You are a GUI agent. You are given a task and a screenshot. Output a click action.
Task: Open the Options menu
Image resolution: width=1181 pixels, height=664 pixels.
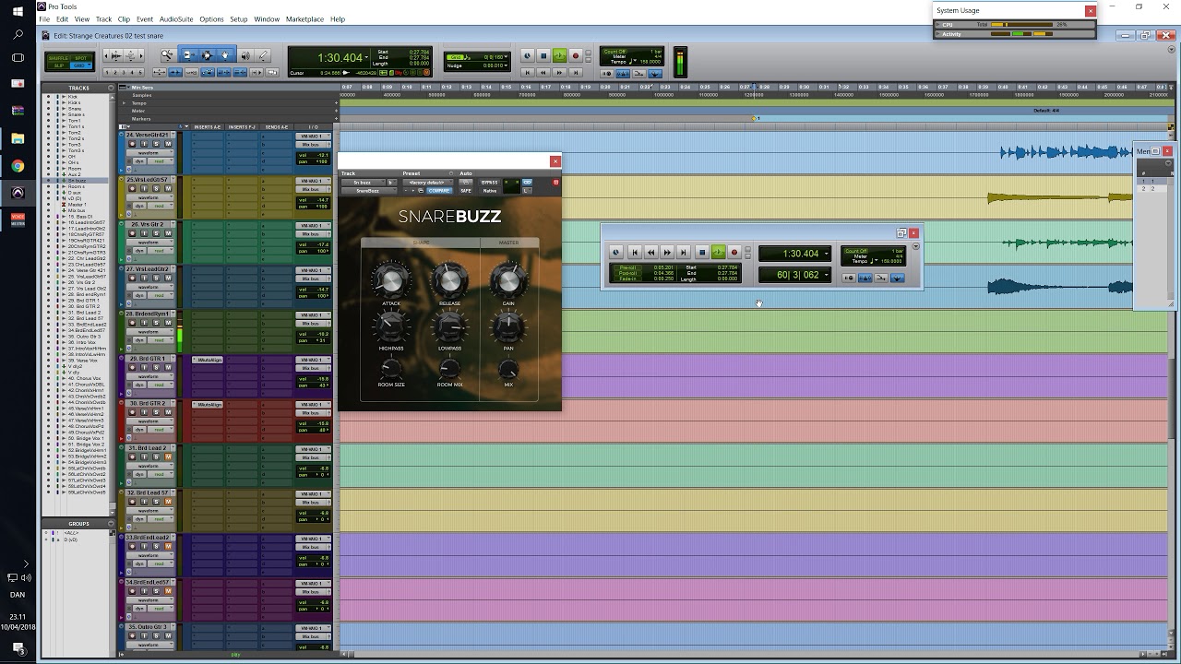[x=211, y=18]
